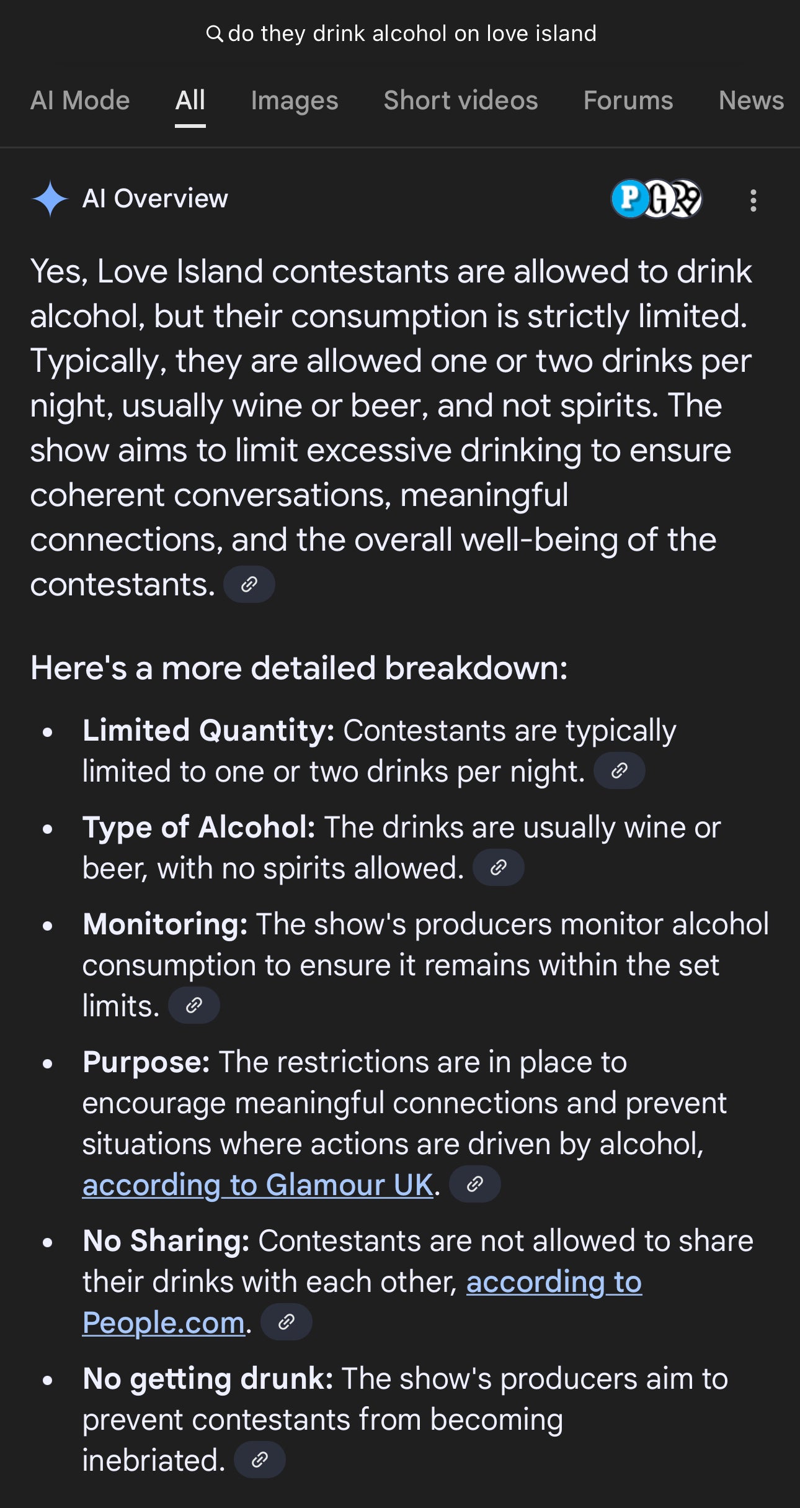Click the AI Overview sparkle icon

pyautogui.click(x=50, y=199)
